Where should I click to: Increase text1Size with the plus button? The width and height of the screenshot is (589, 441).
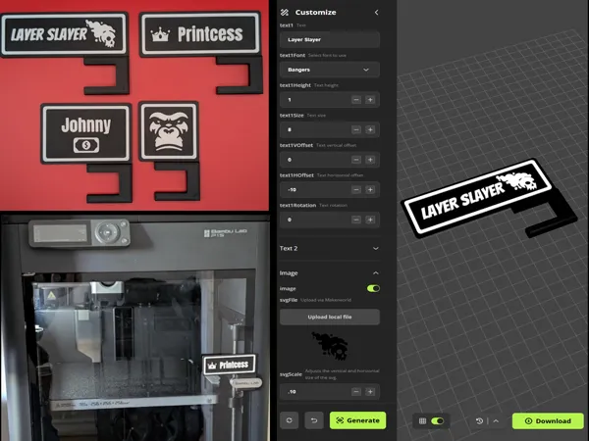point(370,129)
